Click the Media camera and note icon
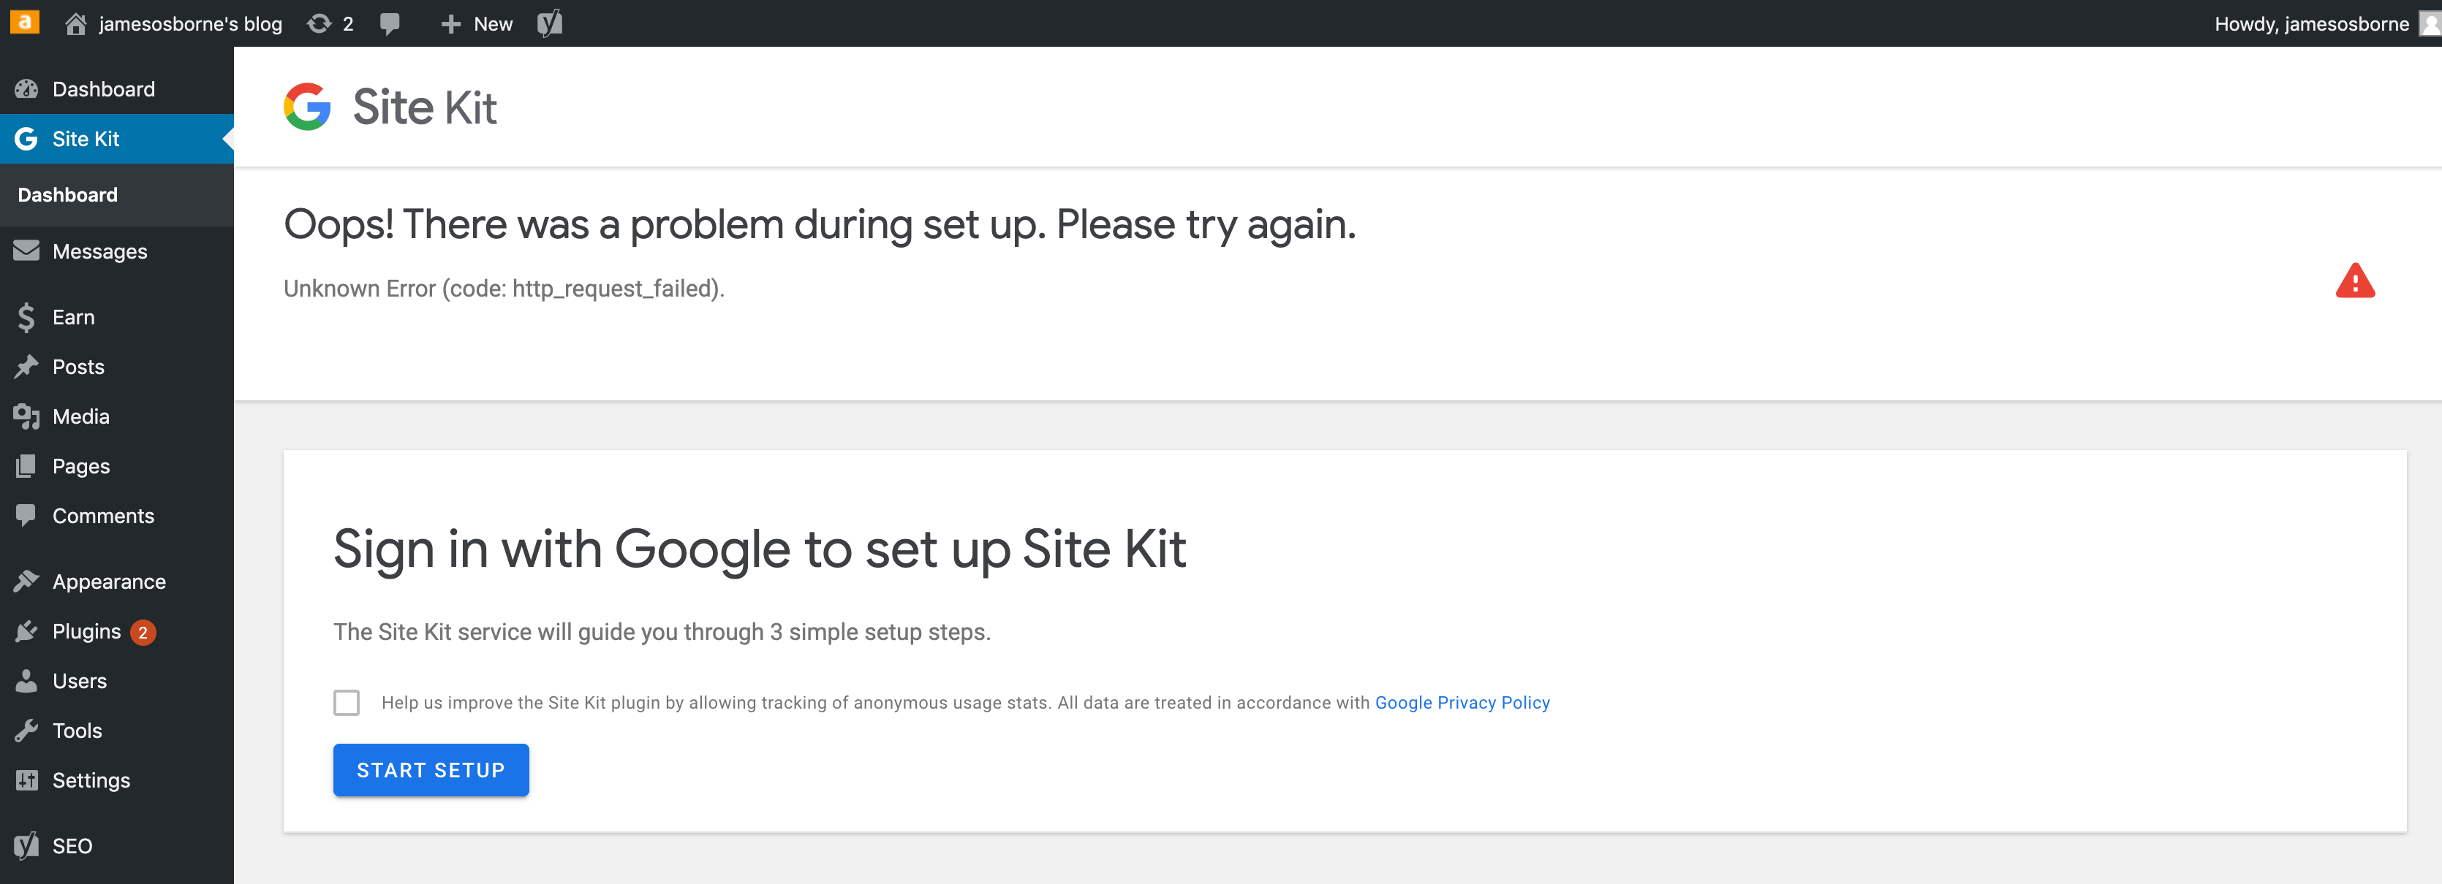 [26, 416]
